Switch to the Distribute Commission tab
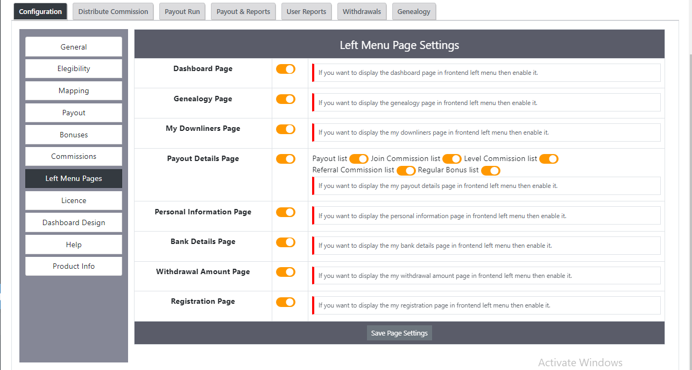Screen dimensions: 692x370 [112, 11]
